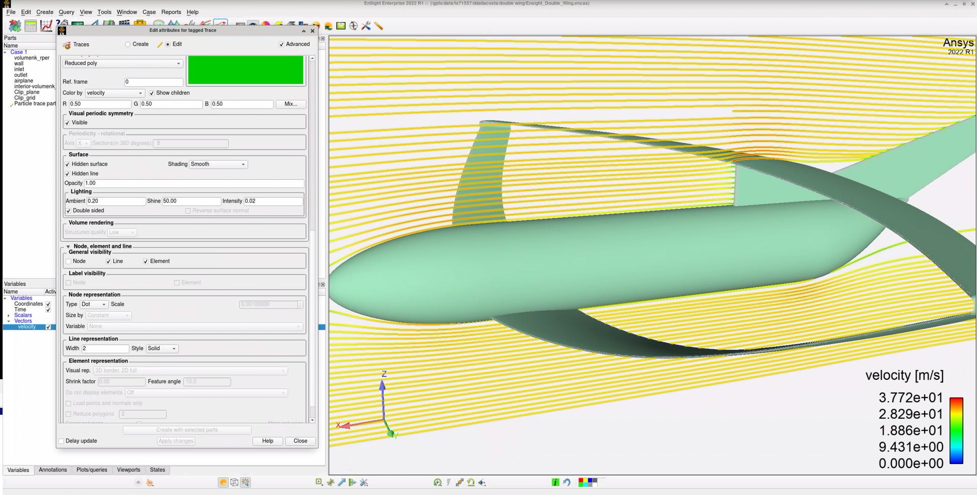Click the record circle button icon
Screen dimensions: 977x495
138,482
